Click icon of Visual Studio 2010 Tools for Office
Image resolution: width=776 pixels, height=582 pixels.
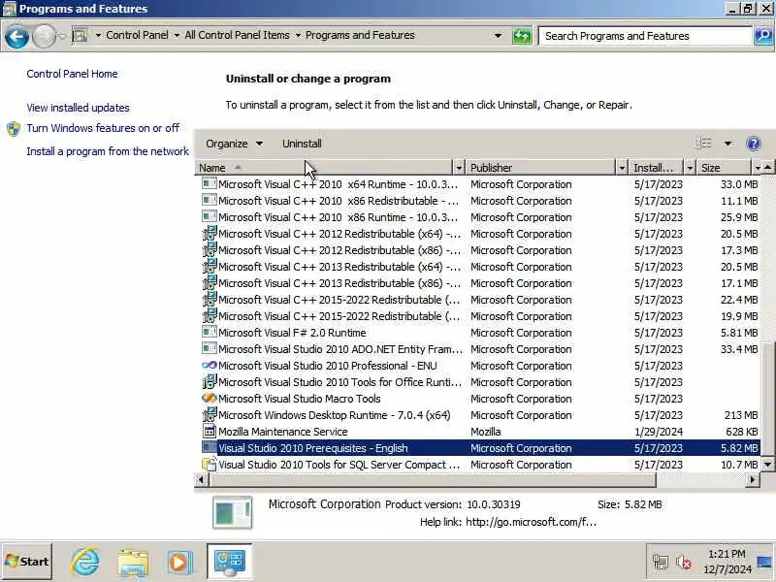point(210,382)
